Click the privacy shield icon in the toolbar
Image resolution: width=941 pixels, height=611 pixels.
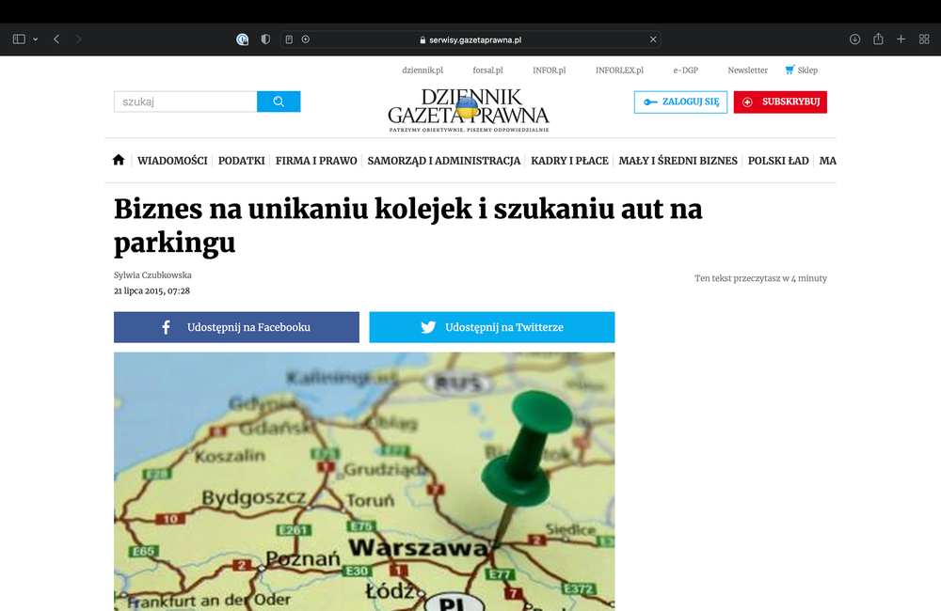[x=264, y=39]
